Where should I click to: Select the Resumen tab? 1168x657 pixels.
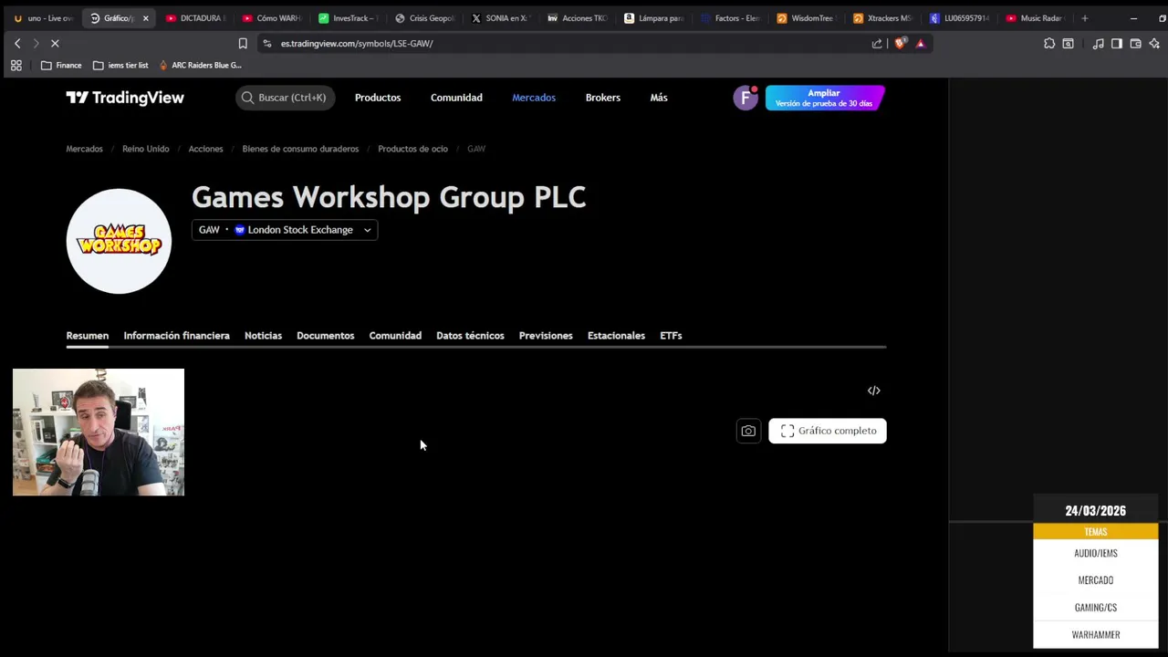click(x=88, y=336)
